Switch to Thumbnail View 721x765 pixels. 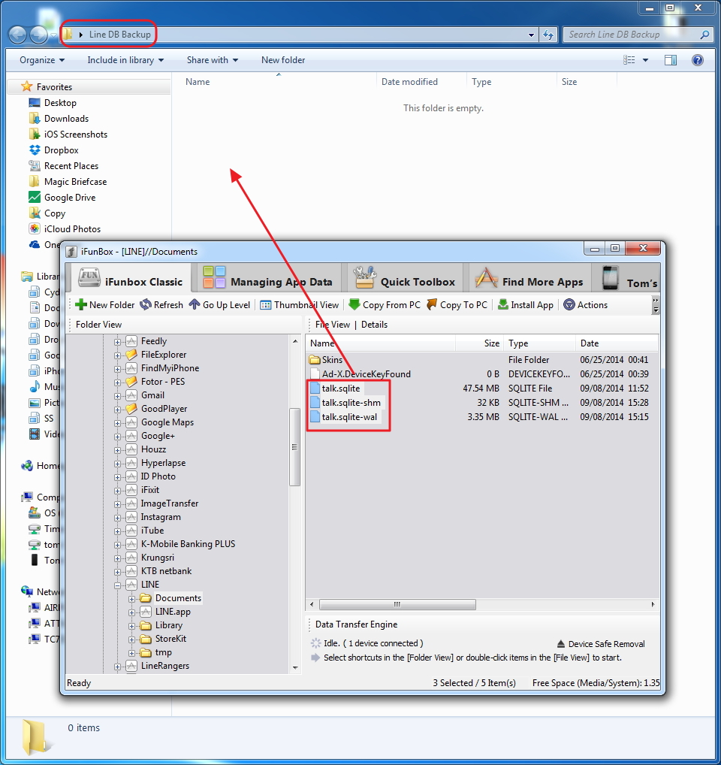point(266,305)
